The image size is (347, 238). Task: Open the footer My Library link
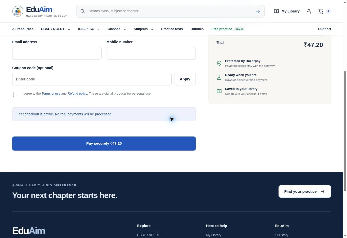(213, 235)
